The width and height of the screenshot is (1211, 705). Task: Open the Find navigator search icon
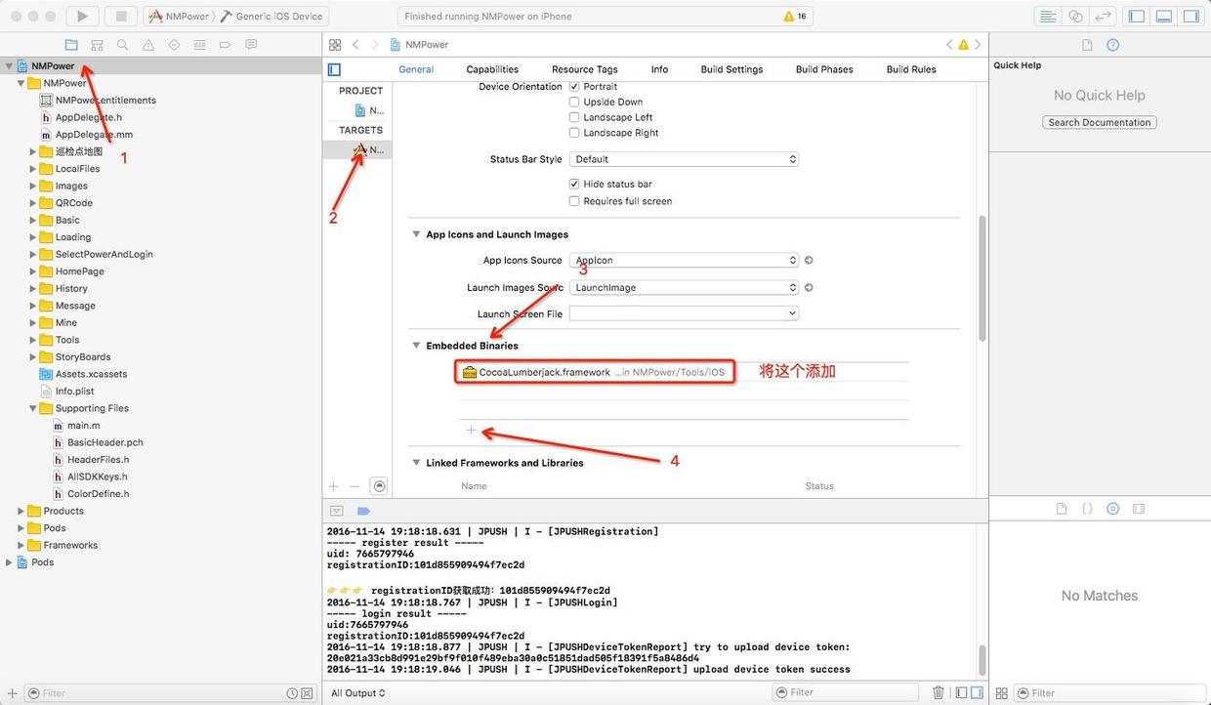click(122, 45)
